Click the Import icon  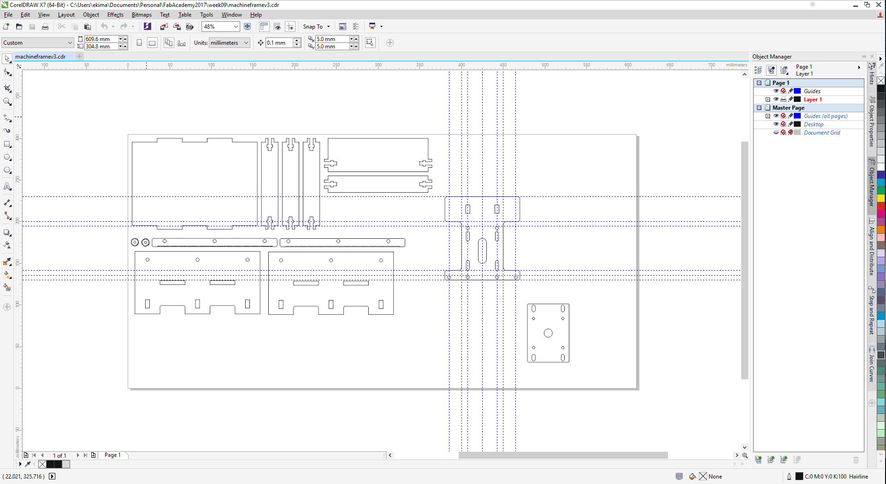coord(164,26)
